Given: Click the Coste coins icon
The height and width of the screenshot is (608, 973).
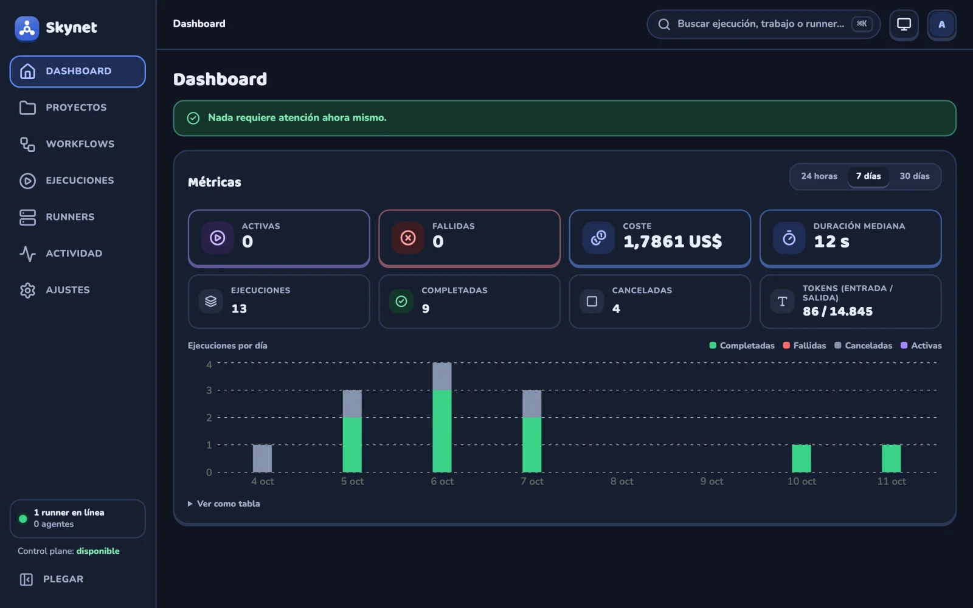Looking at the screenshot, I should [598, 238].
